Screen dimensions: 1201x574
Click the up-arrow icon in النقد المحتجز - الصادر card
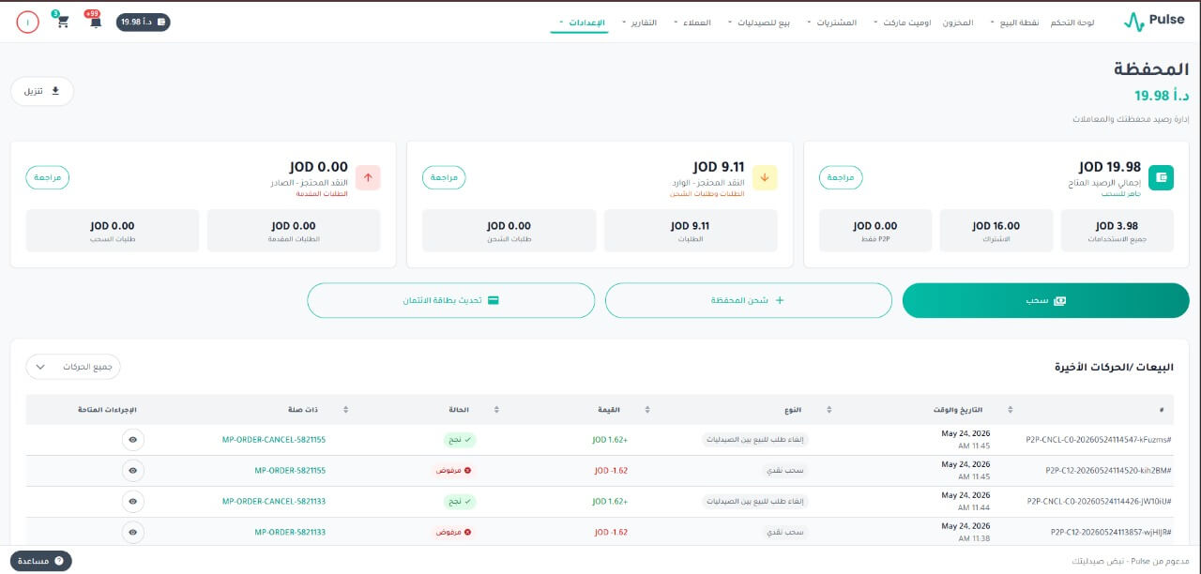(x=368, y=177)
